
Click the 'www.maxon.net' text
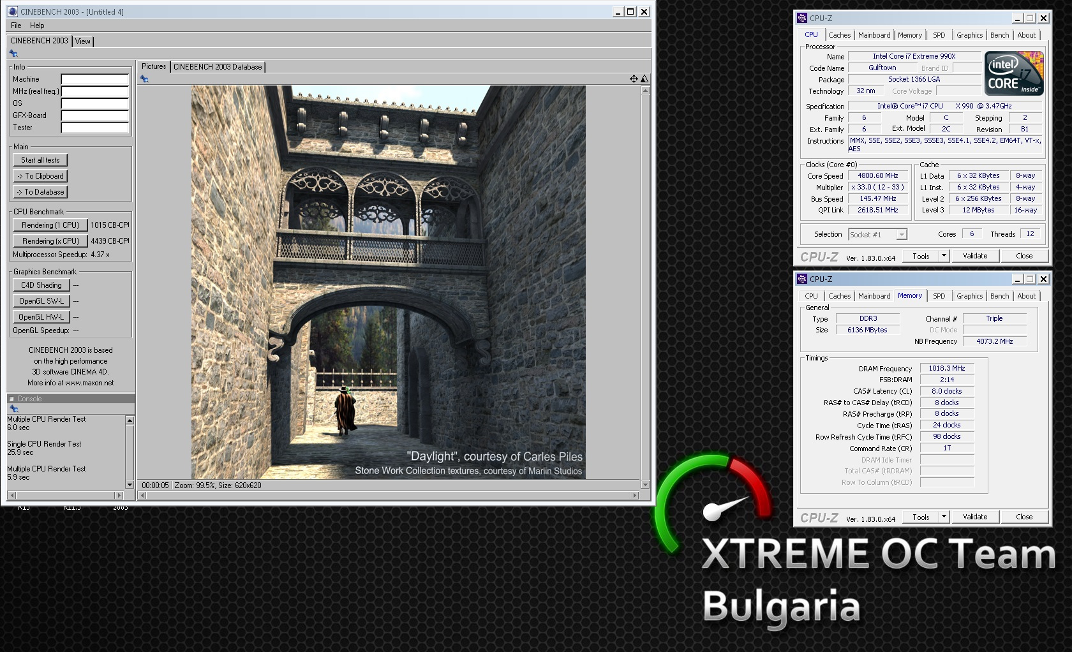[89, 383]
